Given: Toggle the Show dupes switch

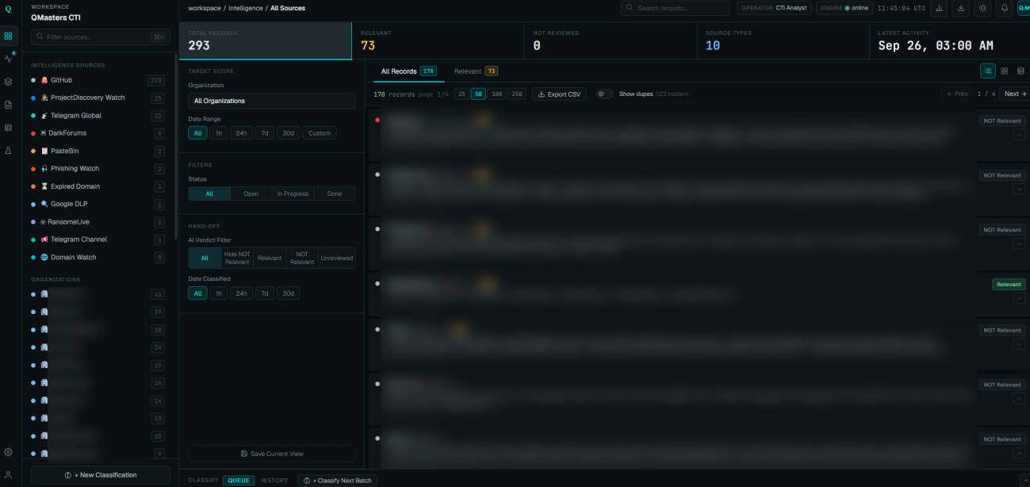Looking at the screenshot, I should 604,94.
